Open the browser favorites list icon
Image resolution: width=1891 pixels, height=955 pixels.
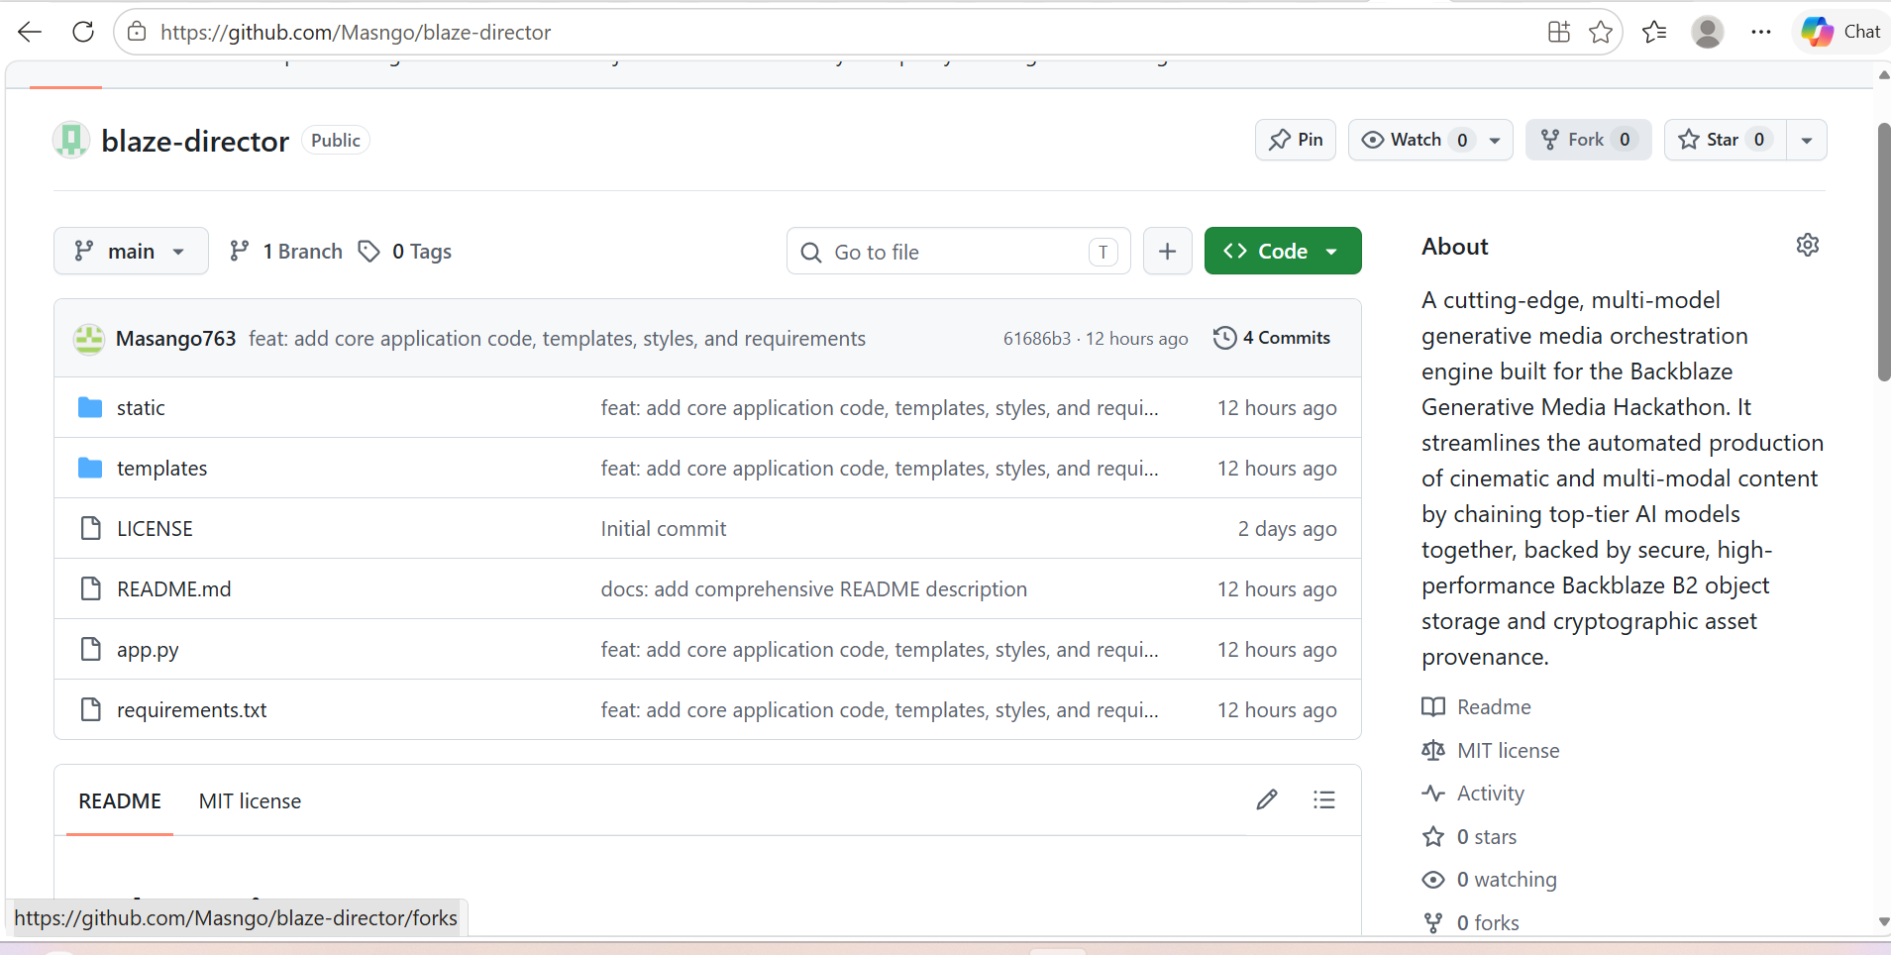tap(1654, 32)
